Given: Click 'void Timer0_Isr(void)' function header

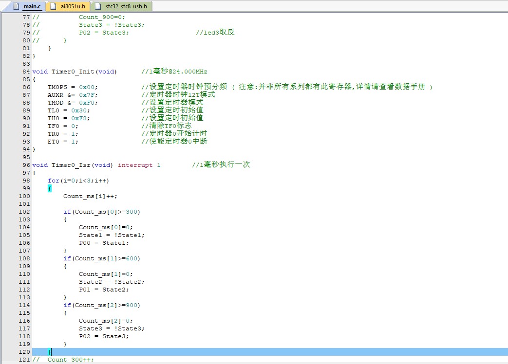Looking at the screenshot, I should tap(73, 165).
